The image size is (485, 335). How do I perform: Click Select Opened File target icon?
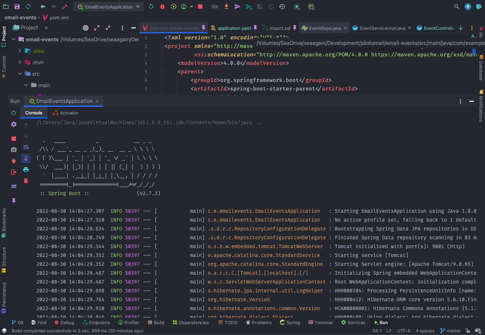point(86,28)
